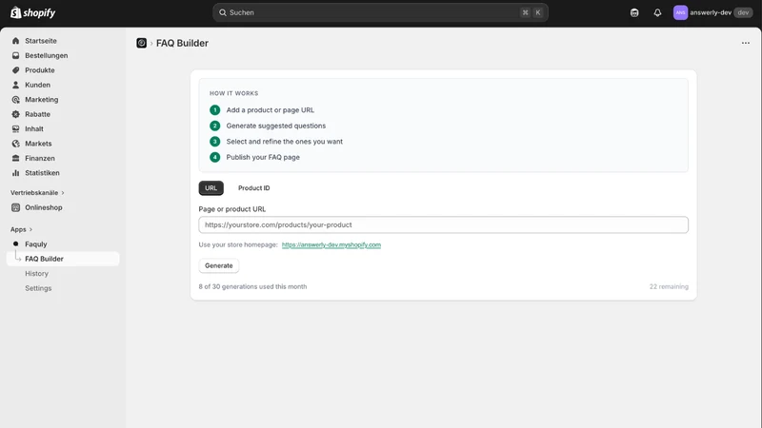Click the Markets globe icon

[15, 144]
